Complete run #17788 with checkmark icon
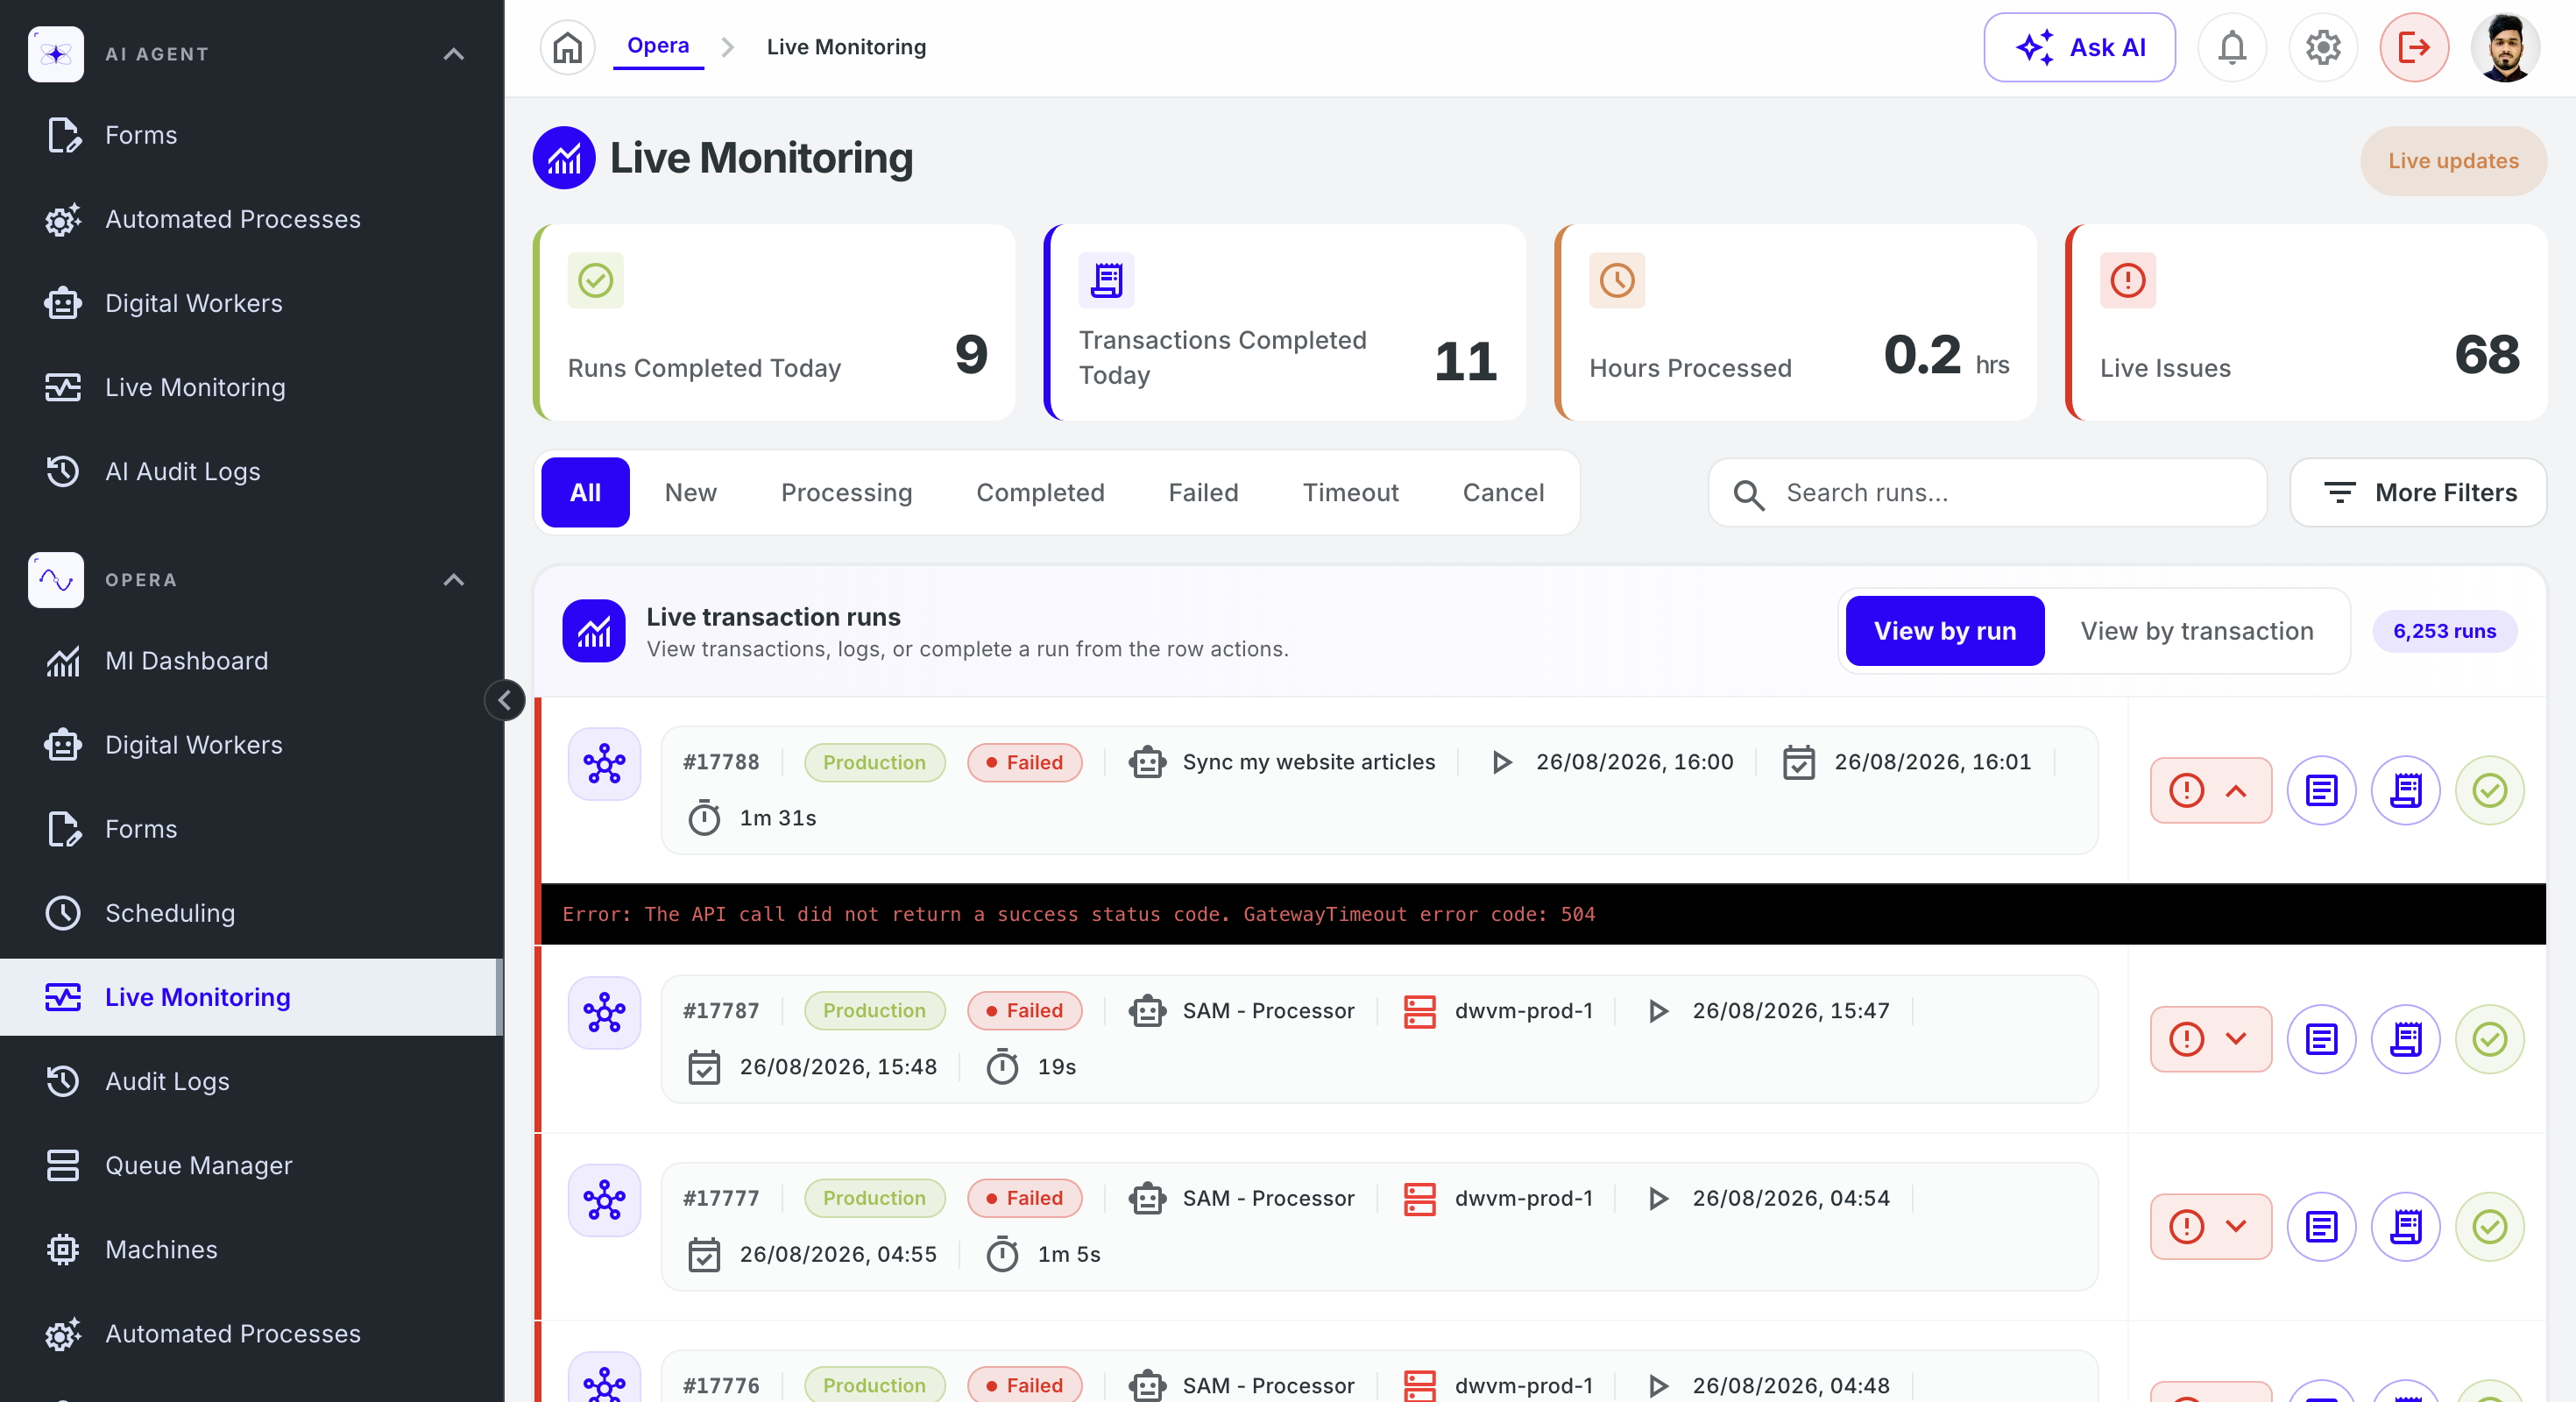The image size is (2576, 1402). (x=2490, y=790)
